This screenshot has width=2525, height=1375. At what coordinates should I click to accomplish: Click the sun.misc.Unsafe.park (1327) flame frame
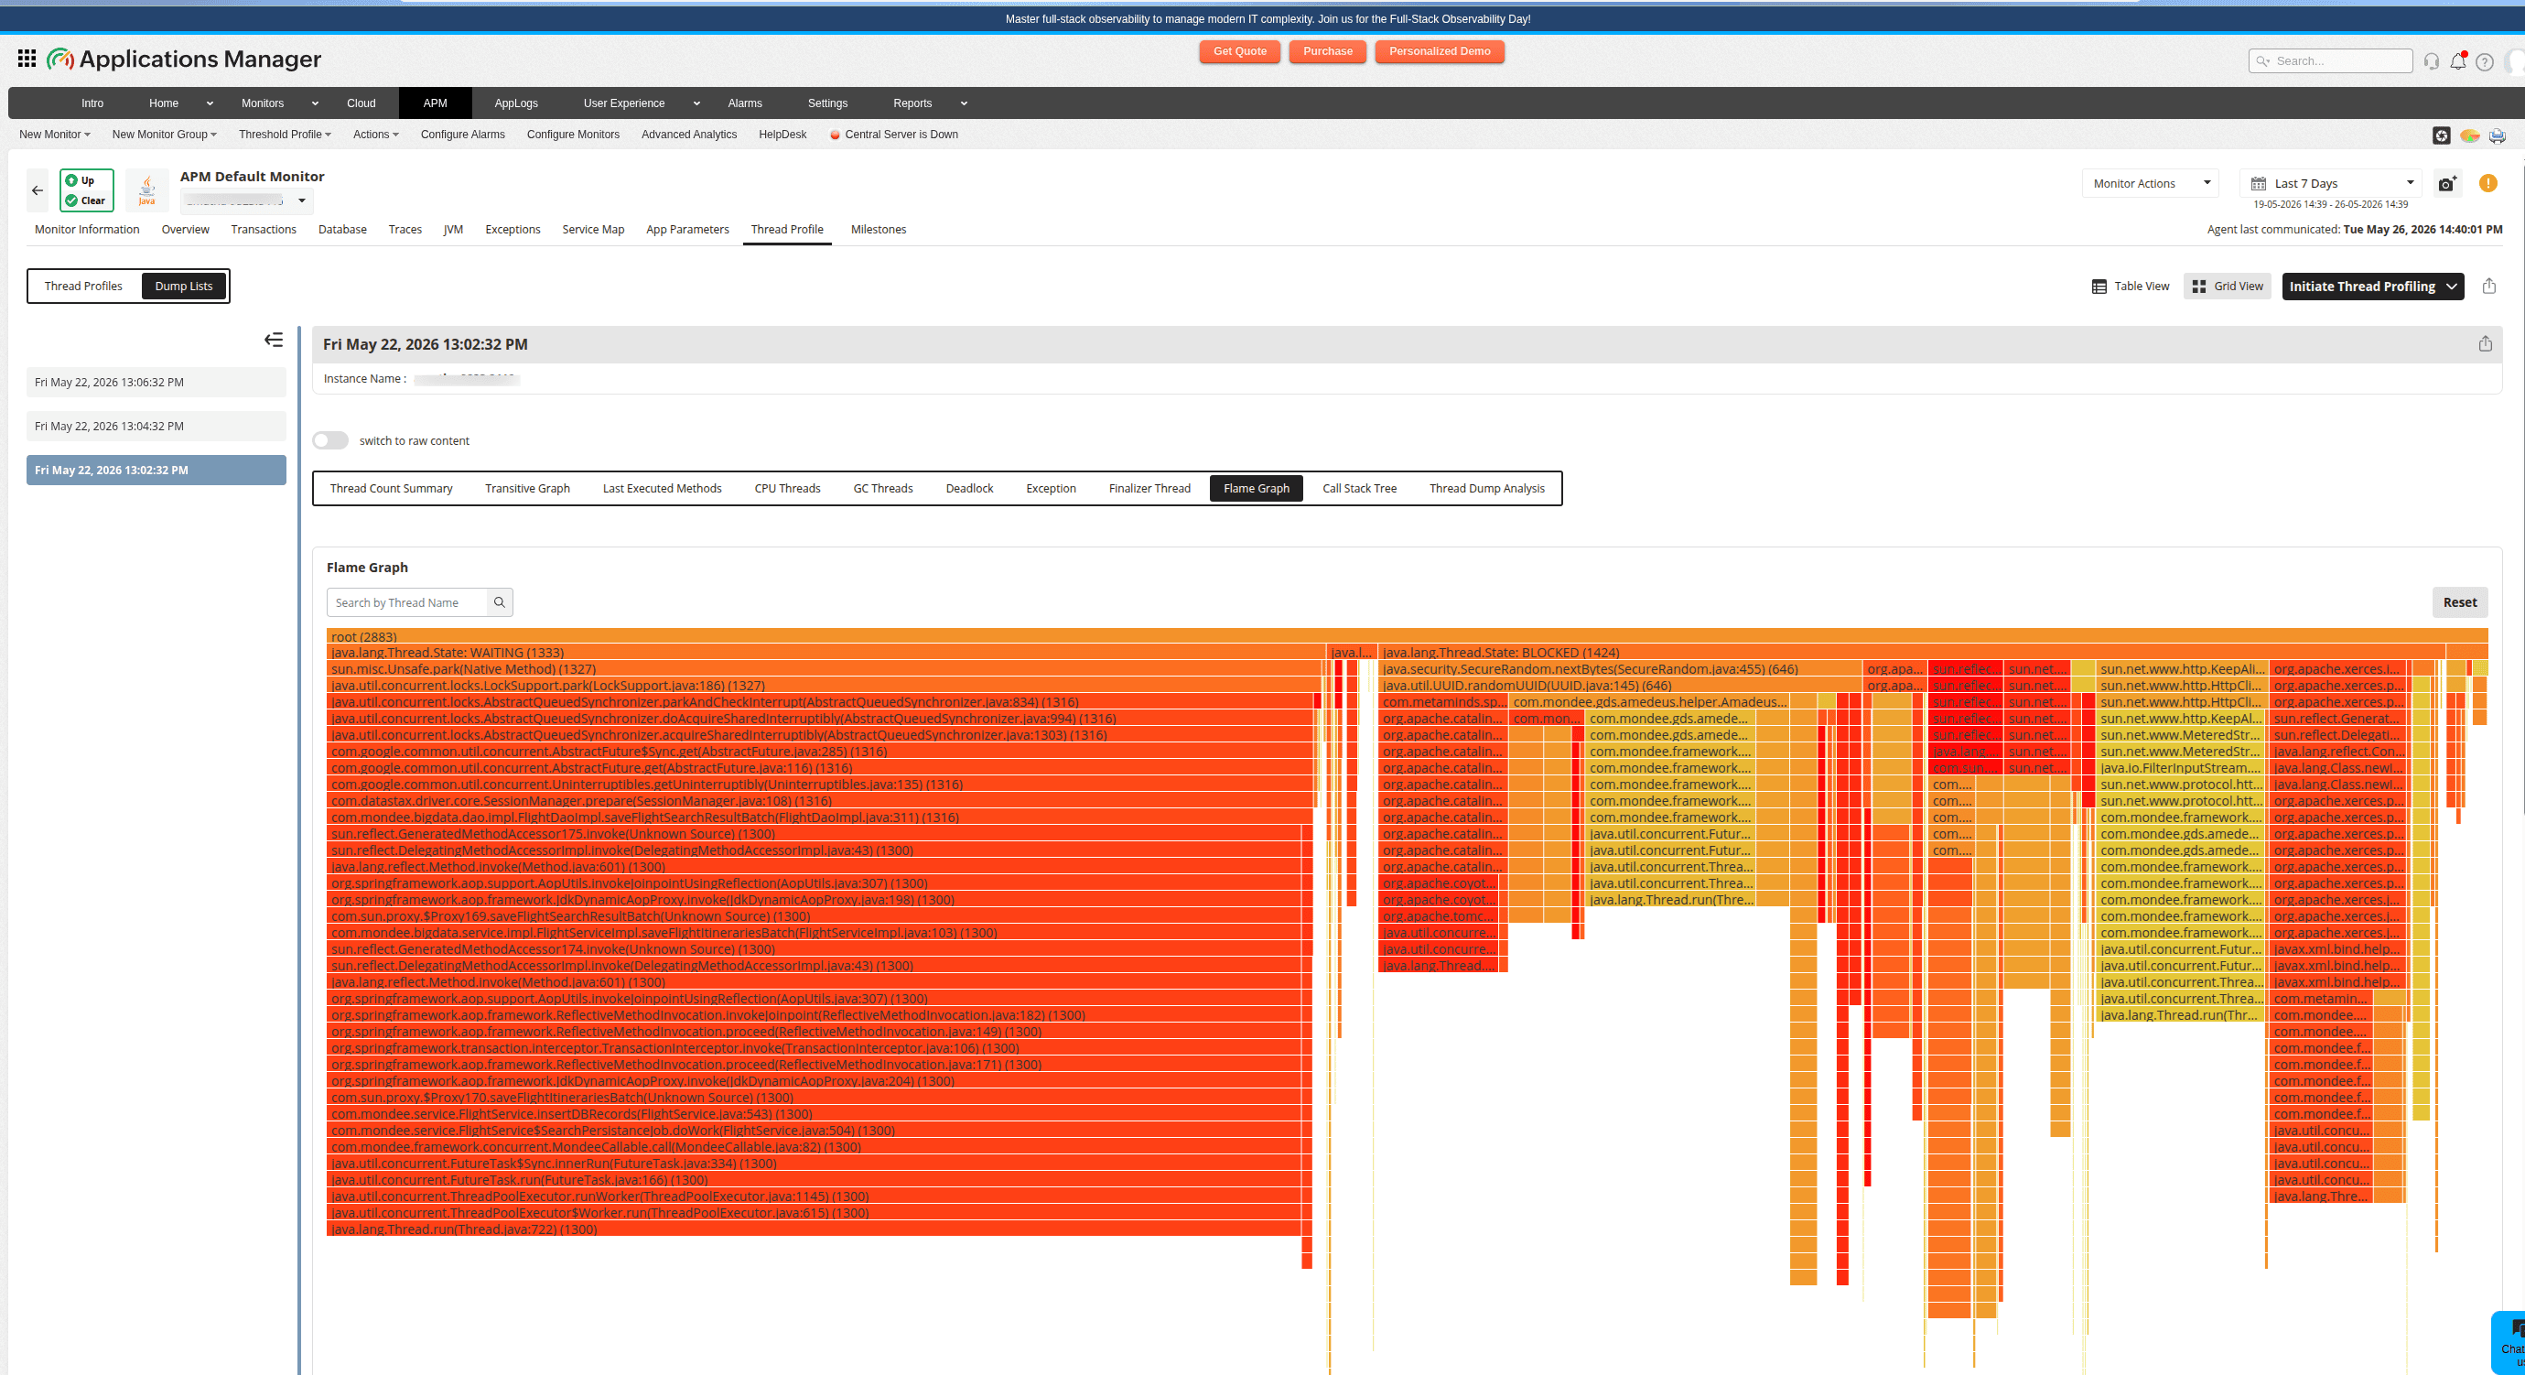tap(824, 669)
